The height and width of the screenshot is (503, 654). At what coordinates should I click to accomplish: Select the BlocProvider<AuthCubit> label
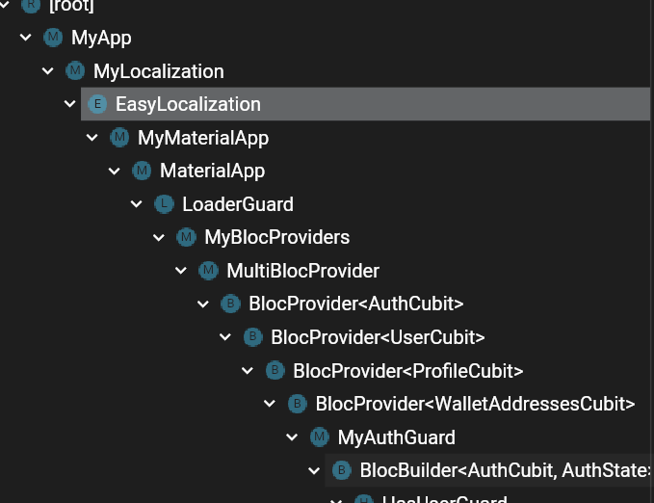pyautogui.click(x=356, y=304)
